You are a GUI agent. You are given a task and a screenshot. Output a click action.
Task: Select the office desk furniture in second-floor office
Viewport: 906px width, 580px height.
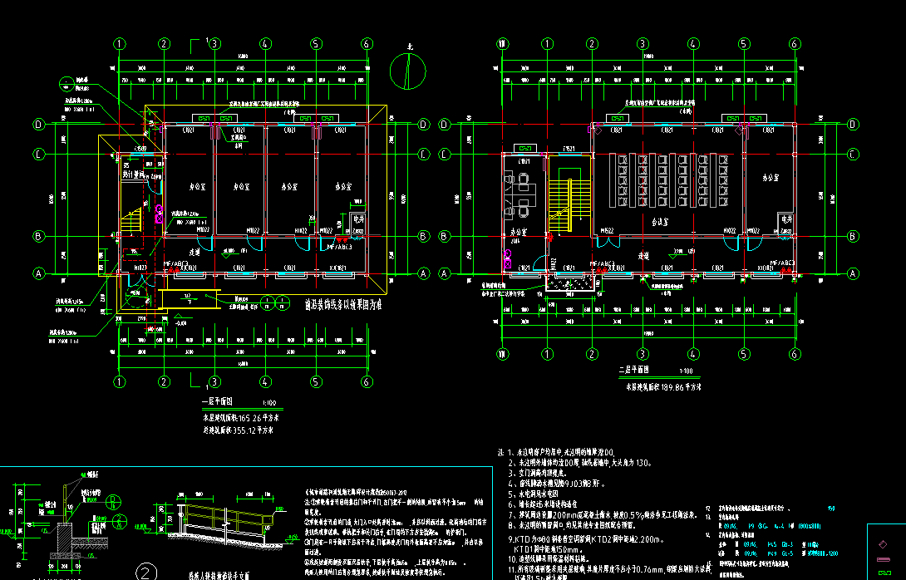tap(521, 191)
